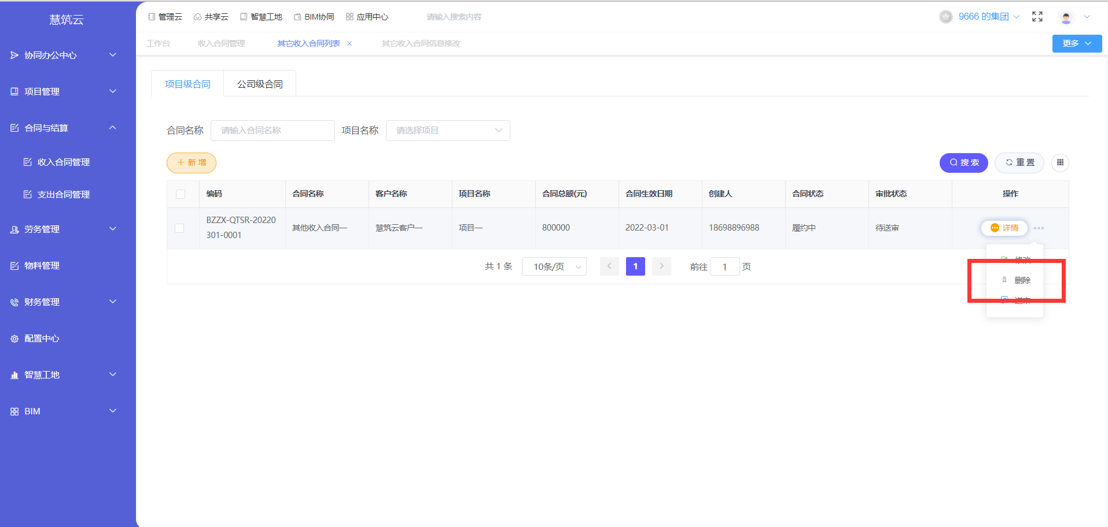Screen dimensions: 1108x527
Task: Click the code BZZX-QTSR-20220301-0001
Action: pyautogui.click(x=241, y=228)
